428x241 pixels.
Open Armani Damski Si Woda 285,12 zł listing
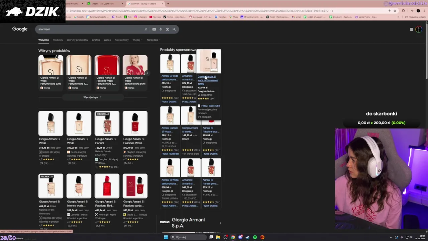coord(170,131)
